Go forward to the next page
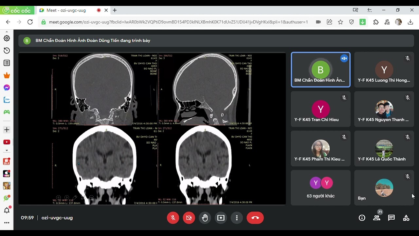 [19, 22]
